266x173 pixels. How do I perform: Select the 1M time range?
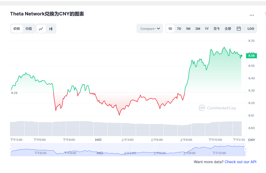pyautogui.click(x=188, y=29)
